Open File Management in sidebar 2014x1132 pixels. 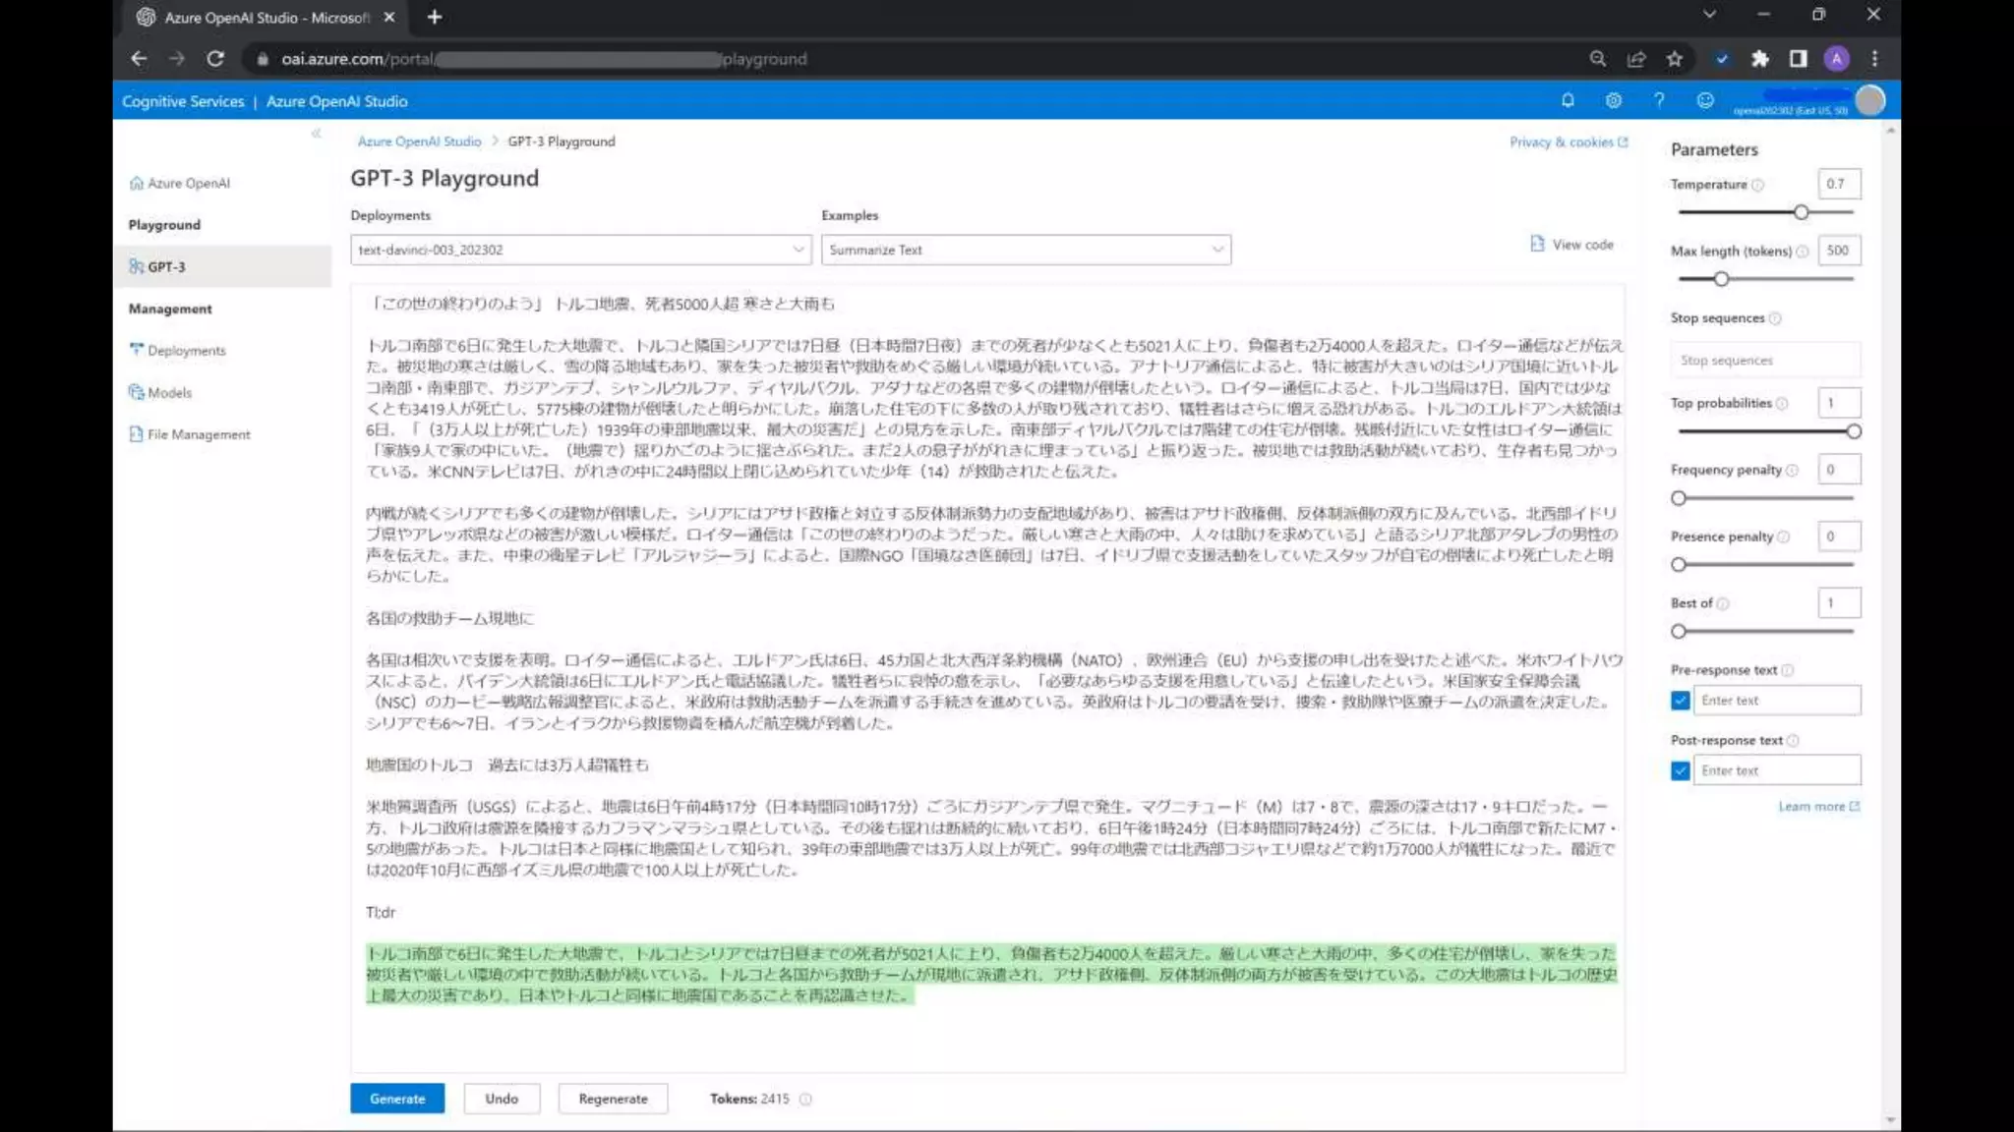pos(199,434)
